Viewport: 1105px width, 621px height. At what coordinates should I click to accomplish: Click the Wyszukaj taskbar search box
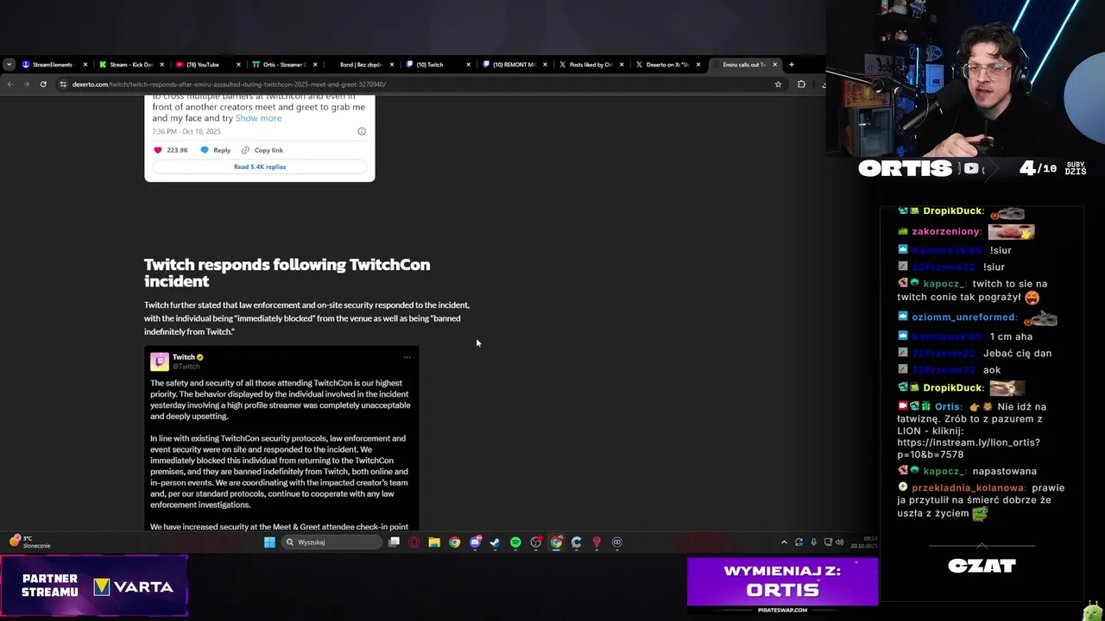[332, 543]
